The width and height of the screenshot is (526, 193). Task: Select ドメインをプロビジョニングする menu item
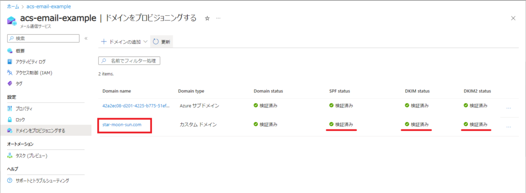pos(46,131)
